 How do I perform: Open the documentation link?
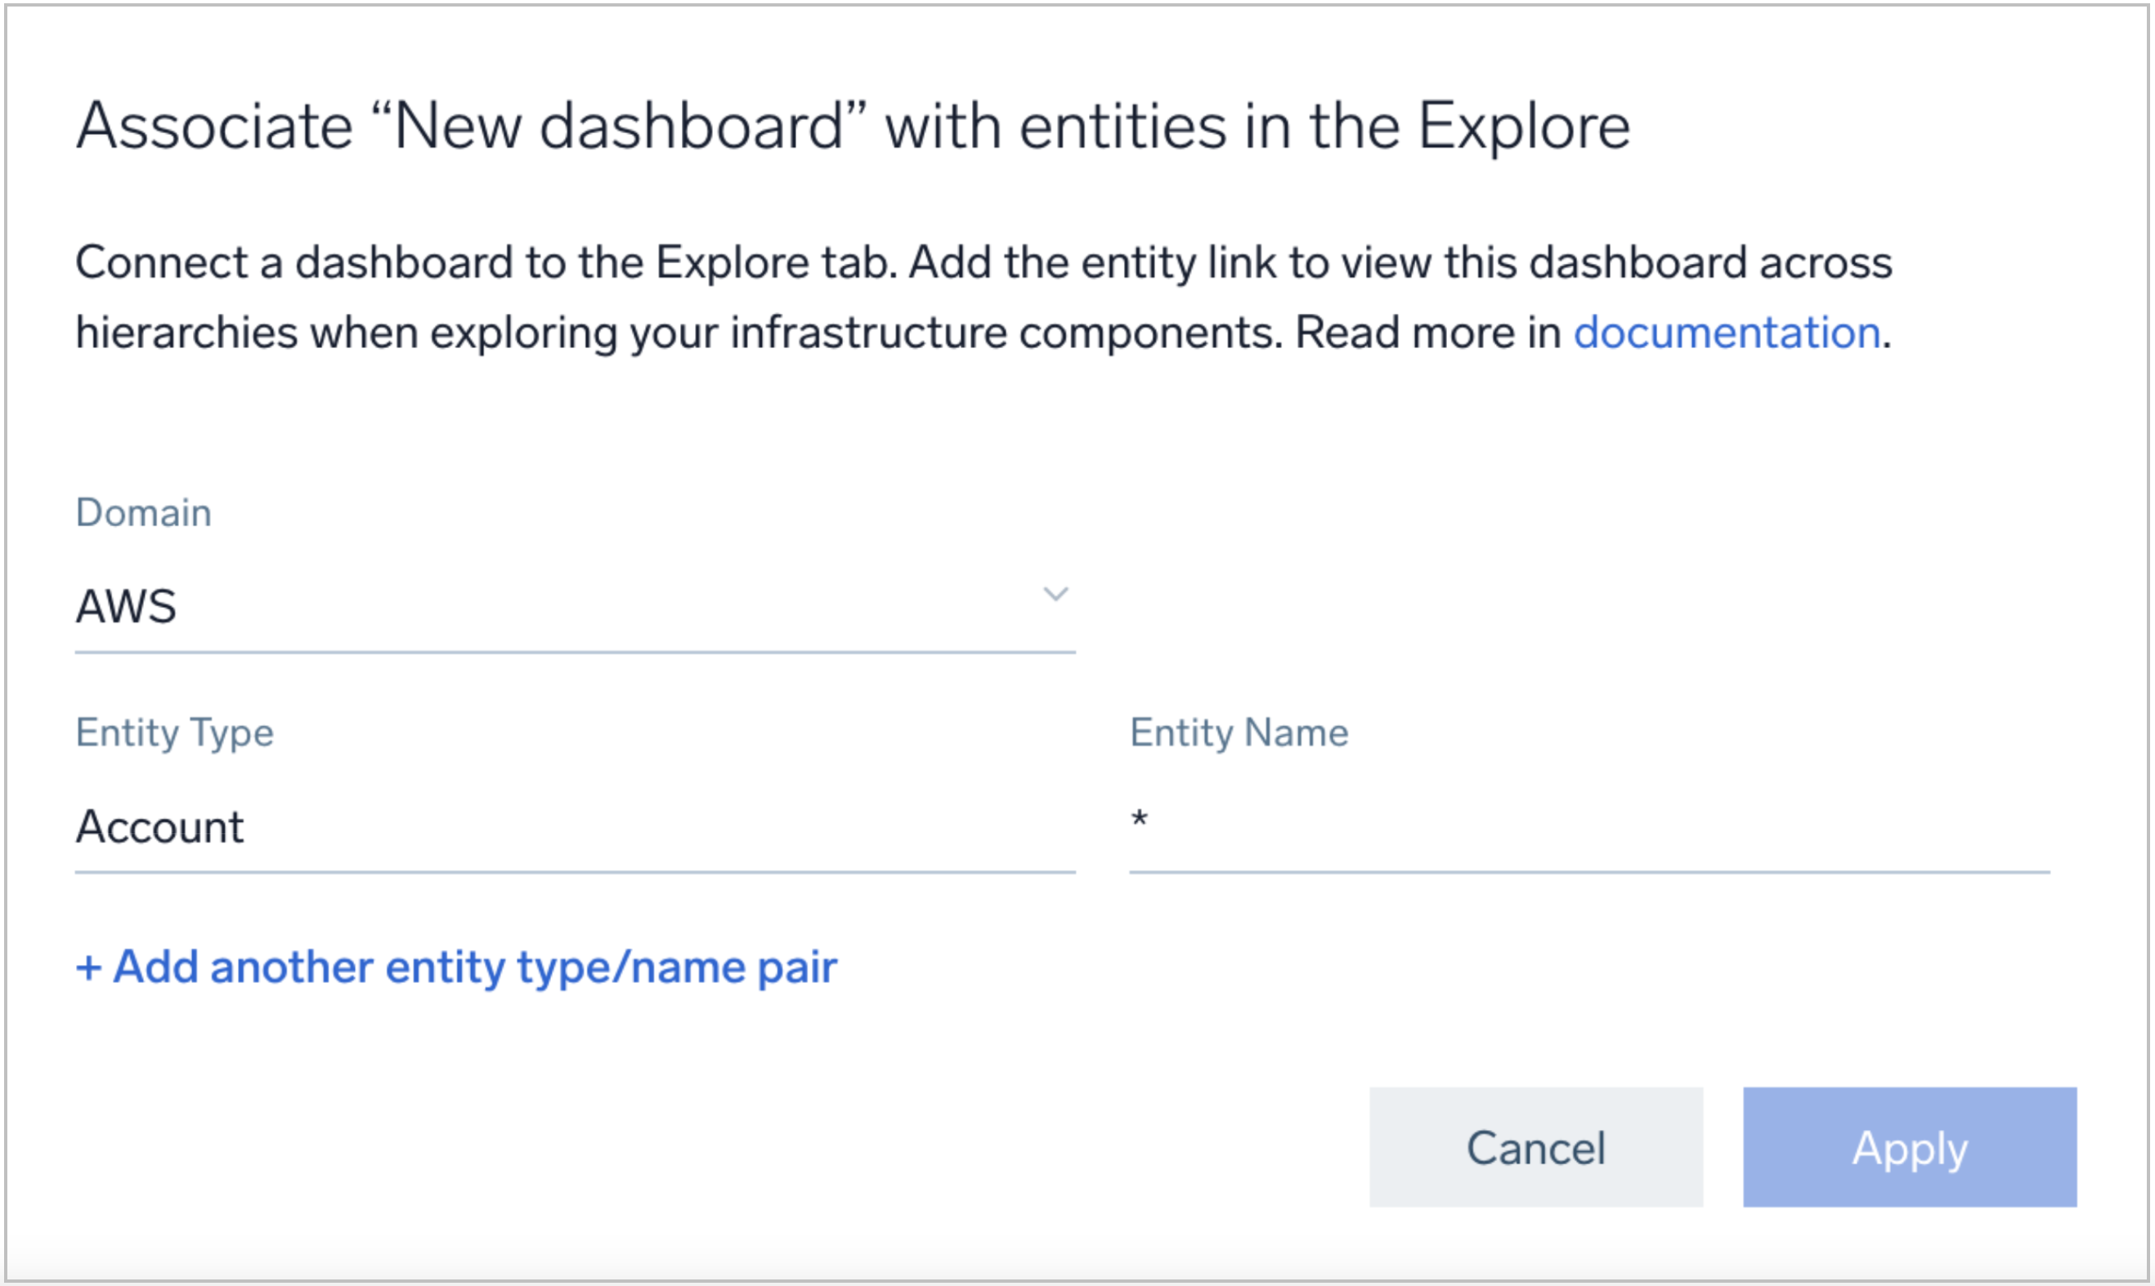coord(1726,333)
